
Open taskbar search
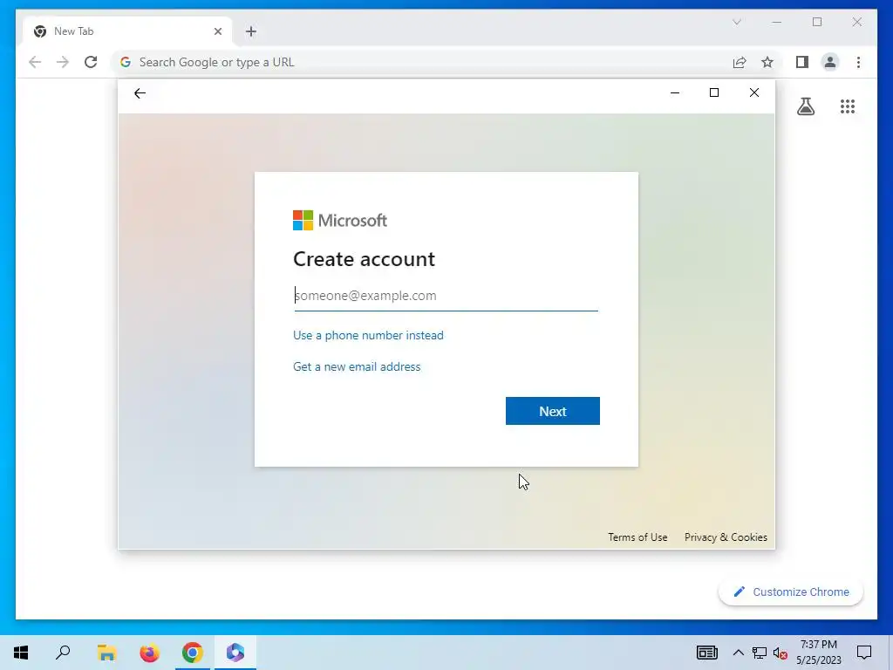[x=63, y=653]
